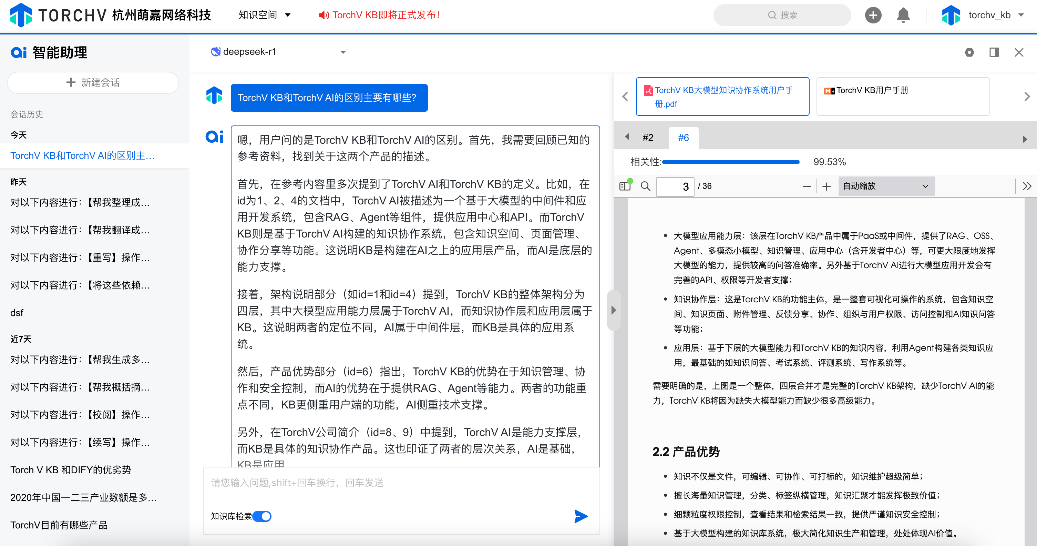Click the user avatar beside the question
Viewport: 1037px width, 546px height.
tap(214, 95)
